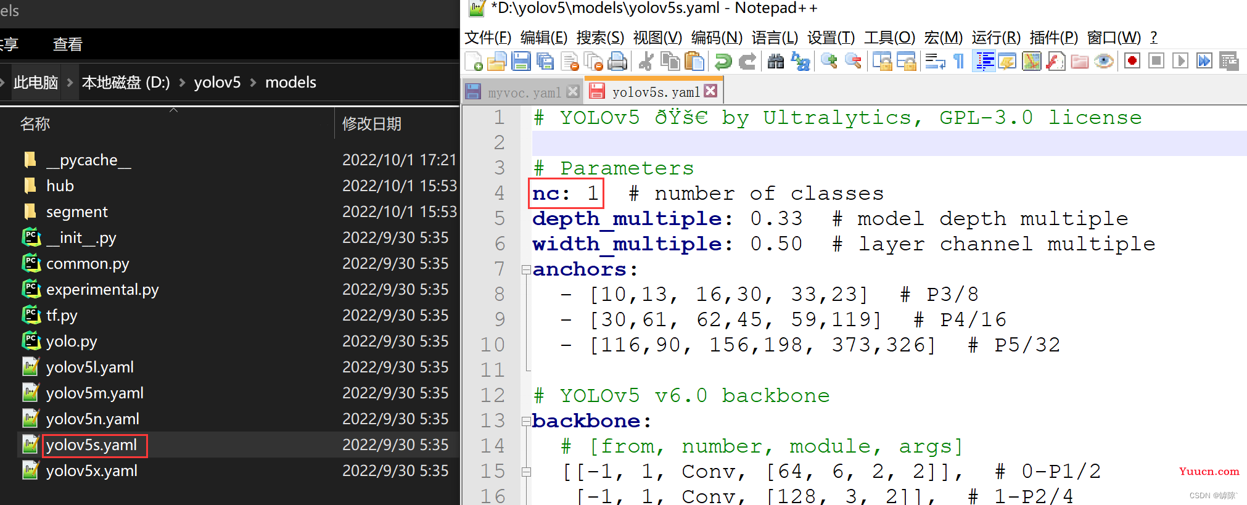Open the 查看 tab in File Explorer
The image size is (1247, 505).
tap(67, 44)
